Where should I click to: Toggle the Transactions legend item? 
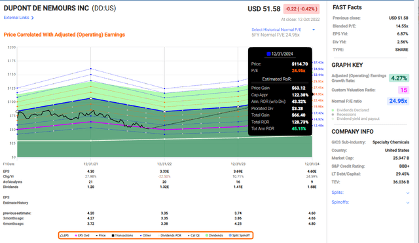[x=122, y=236]
